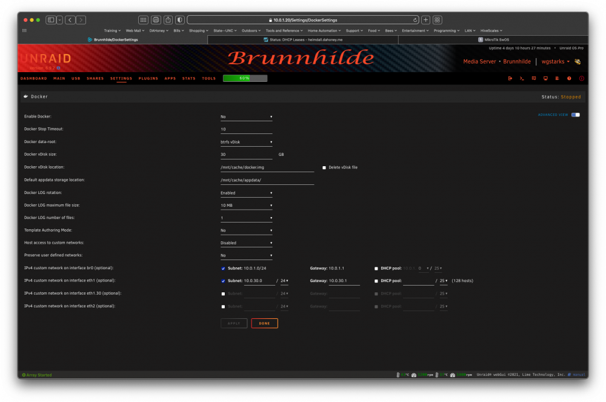
Task: Open the Shares menu
Action: click(x=95, y=78)
